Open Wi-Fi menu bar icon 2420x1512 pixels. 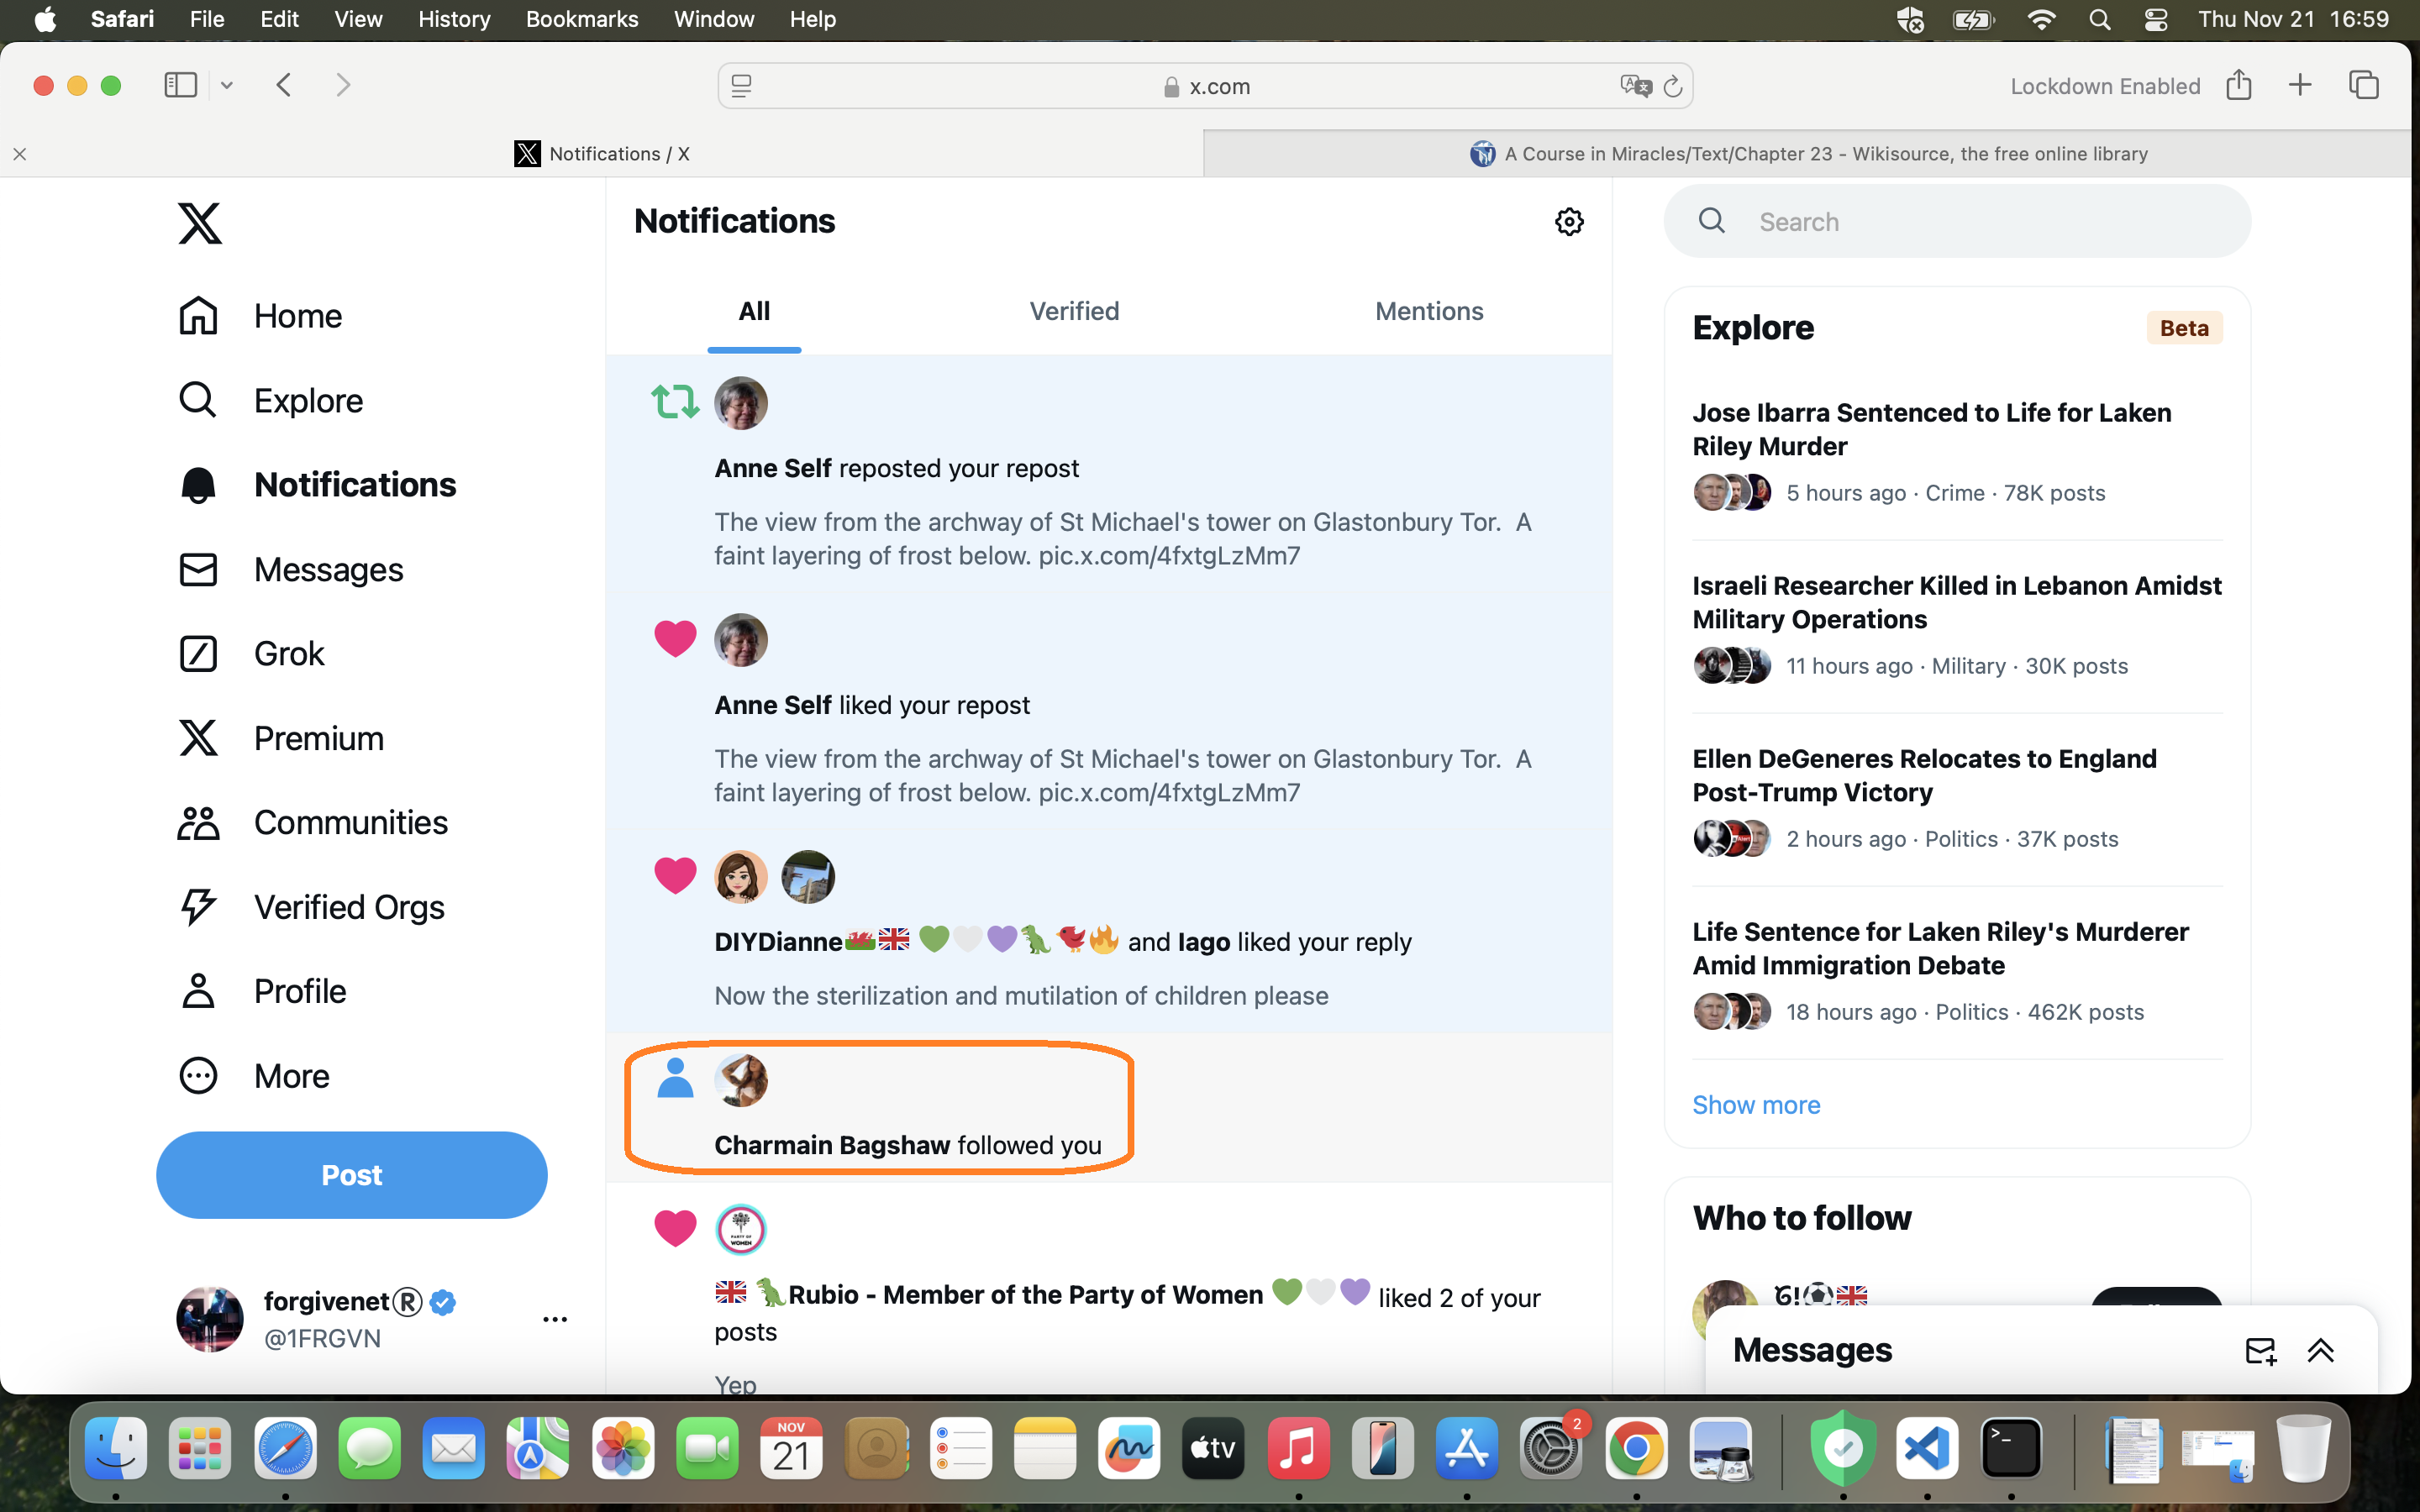click(x=2041, y=19)
